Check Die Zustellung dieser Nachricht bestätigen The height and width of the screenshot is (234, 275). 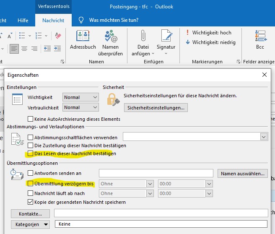point(30,146)
